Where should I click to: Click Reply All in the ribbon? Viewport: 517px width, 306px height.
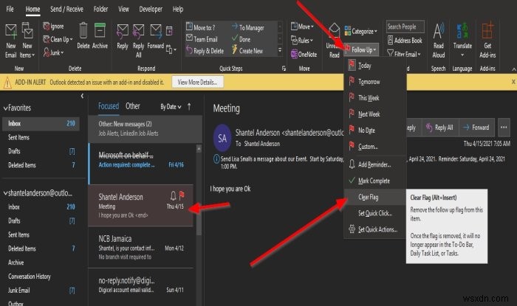[x=139, y=41]
